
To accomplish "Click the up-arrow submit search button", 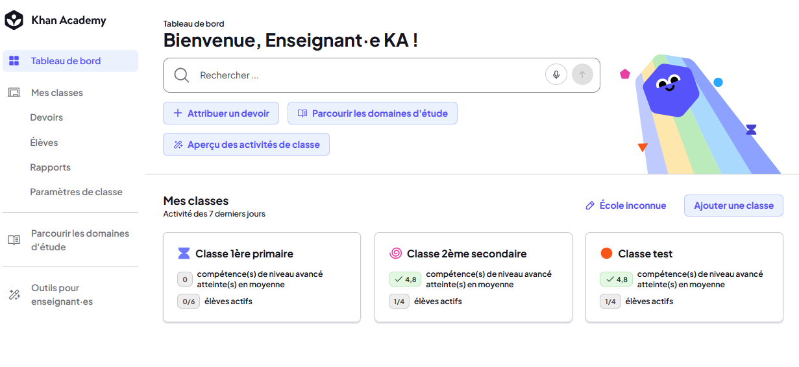I will (x=582, y=75).
